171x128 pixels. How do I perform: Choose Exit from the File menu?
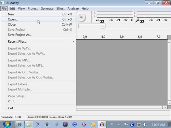tap(38, 108)
